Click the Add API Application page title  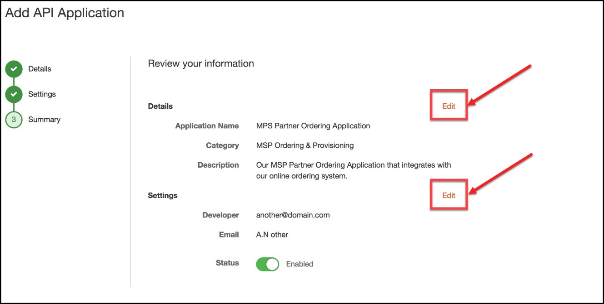pos(64,13)
